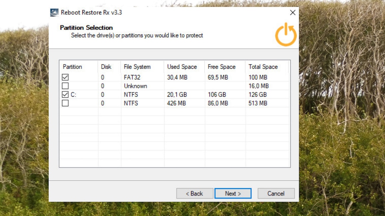Uncheck the FAT32 partition checkbox
Screen dimensions: 385x216
65,77
